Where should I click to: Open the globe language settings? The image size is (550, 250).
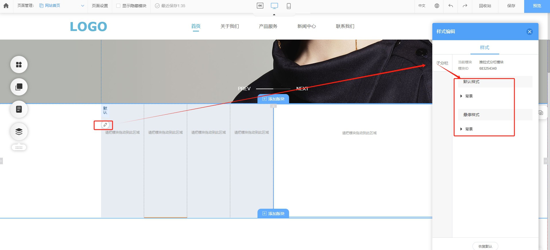pos(437,6)
